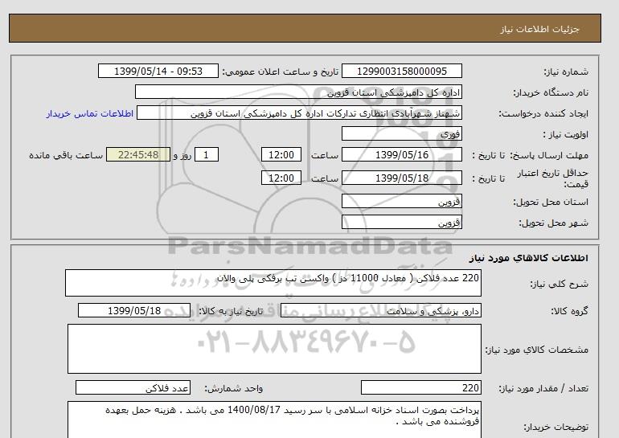The width and height of the screenshot is (619, 438).
Task: Select the text ساعت باقی مانده
Action: coord(66,155)
